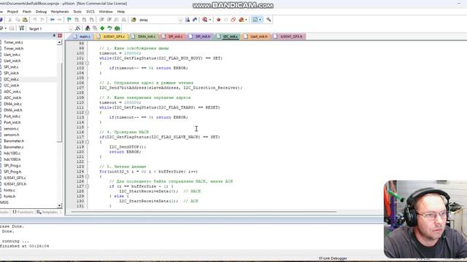Open the SVCS menu

tap(90, 12)
